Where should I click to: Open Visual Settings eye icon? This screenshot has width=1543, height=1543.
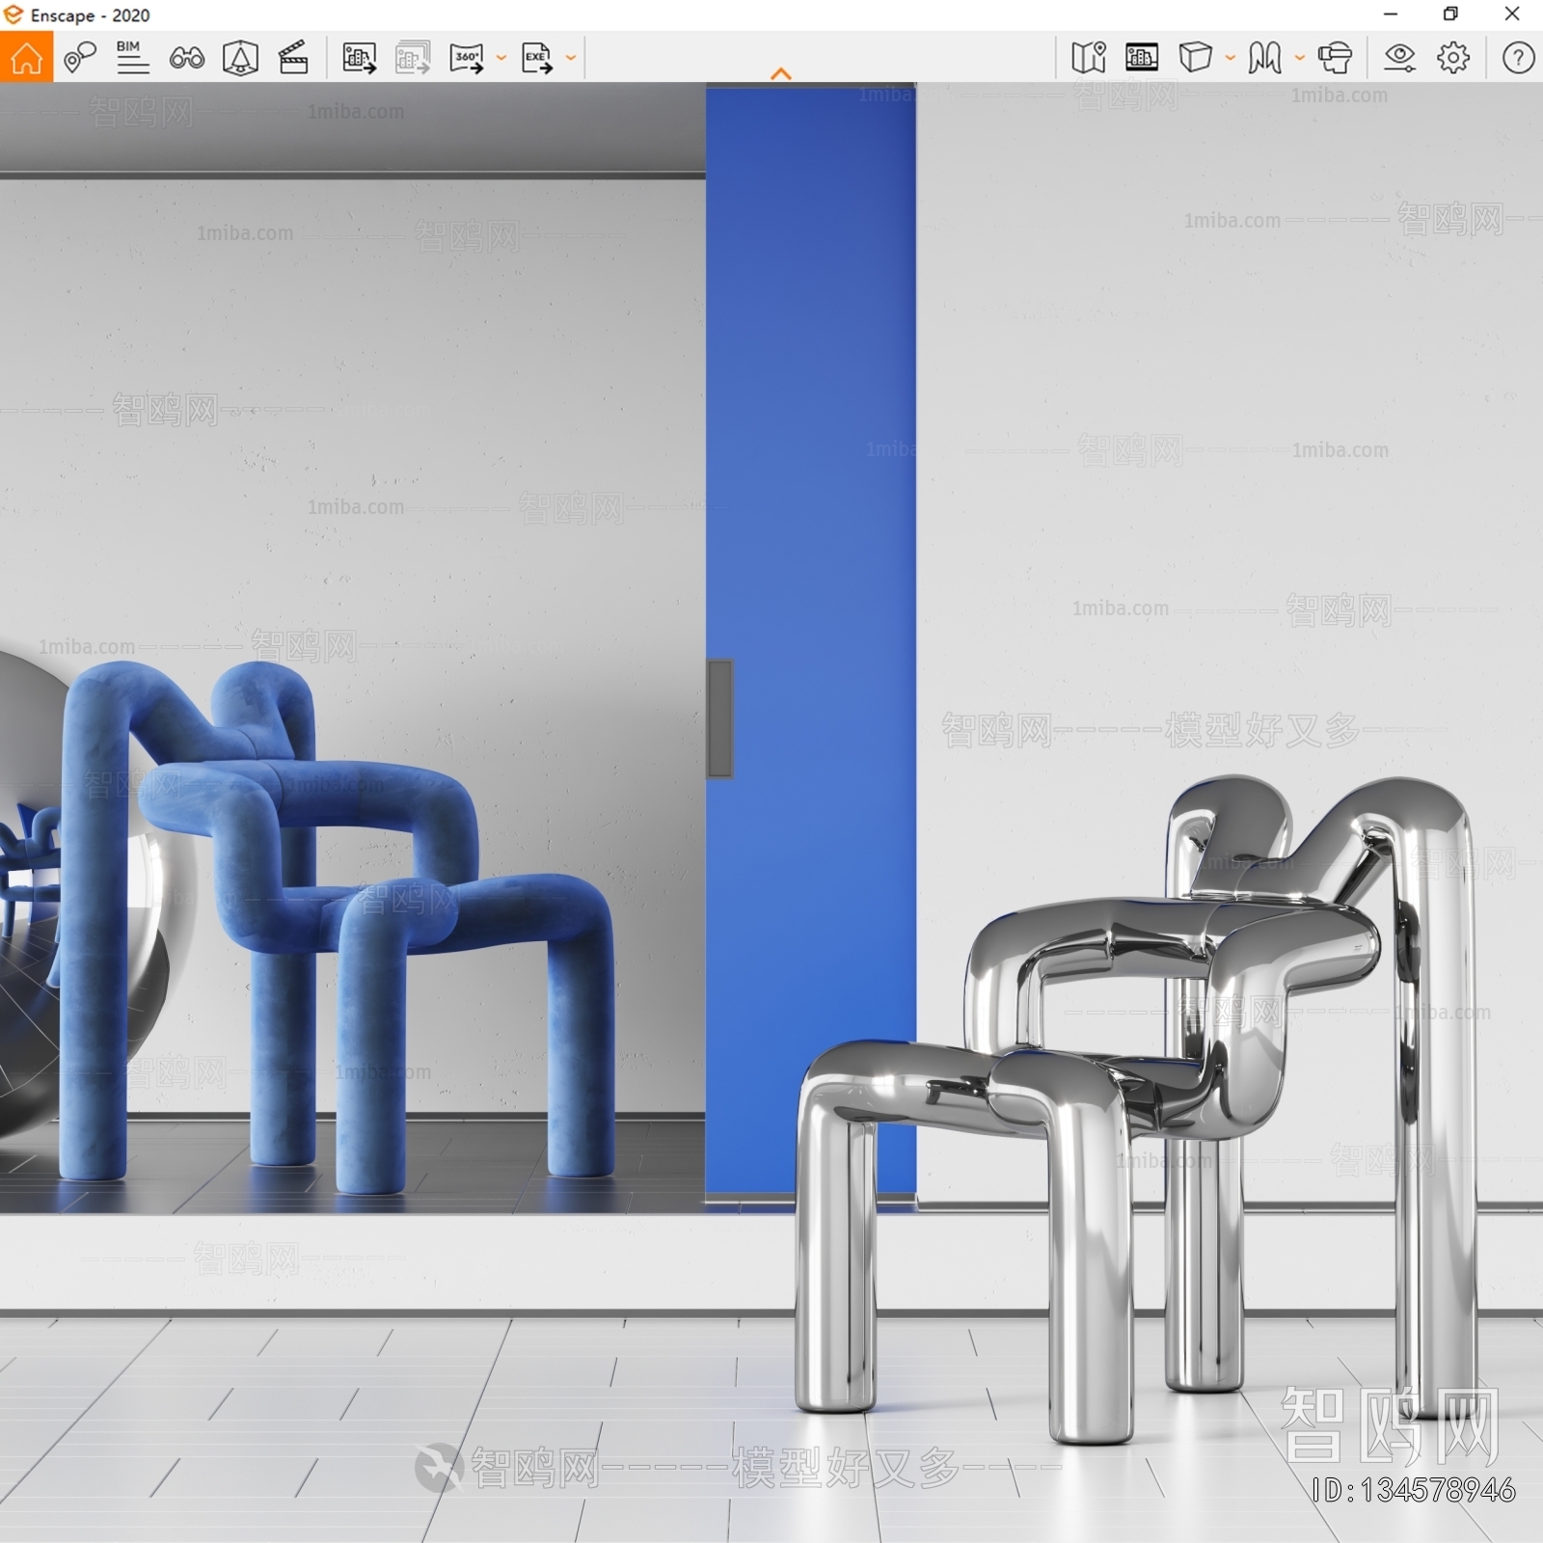point(1399,58)
